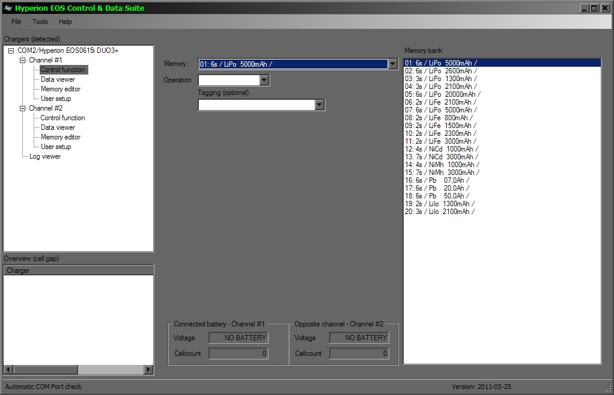Select the Channel #2 tree label
This screenshot has height=395, width=614.
click(x=46, y=109)
